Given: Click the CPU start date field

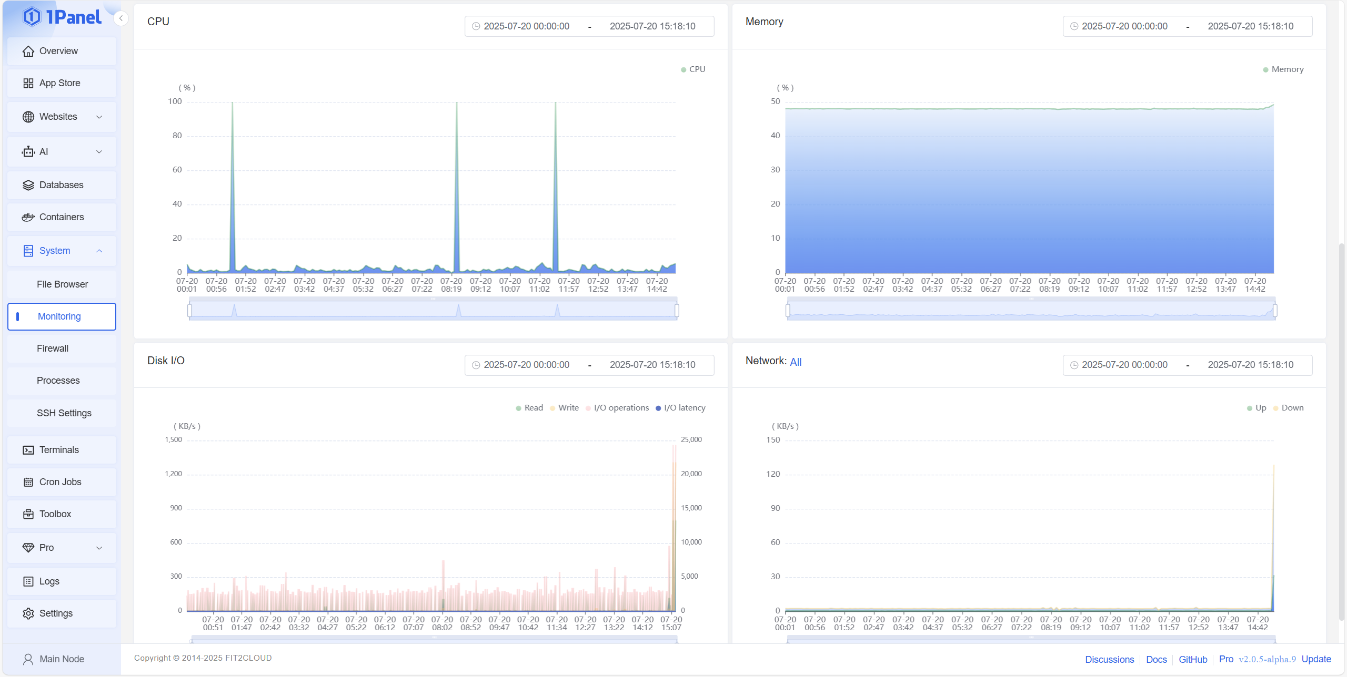Looking at the screenshot, I should (526, 26).
